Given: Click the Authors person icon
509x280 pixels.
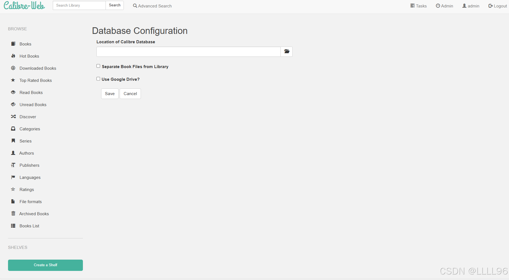Looking at the screenshot, I should point(13,153).
